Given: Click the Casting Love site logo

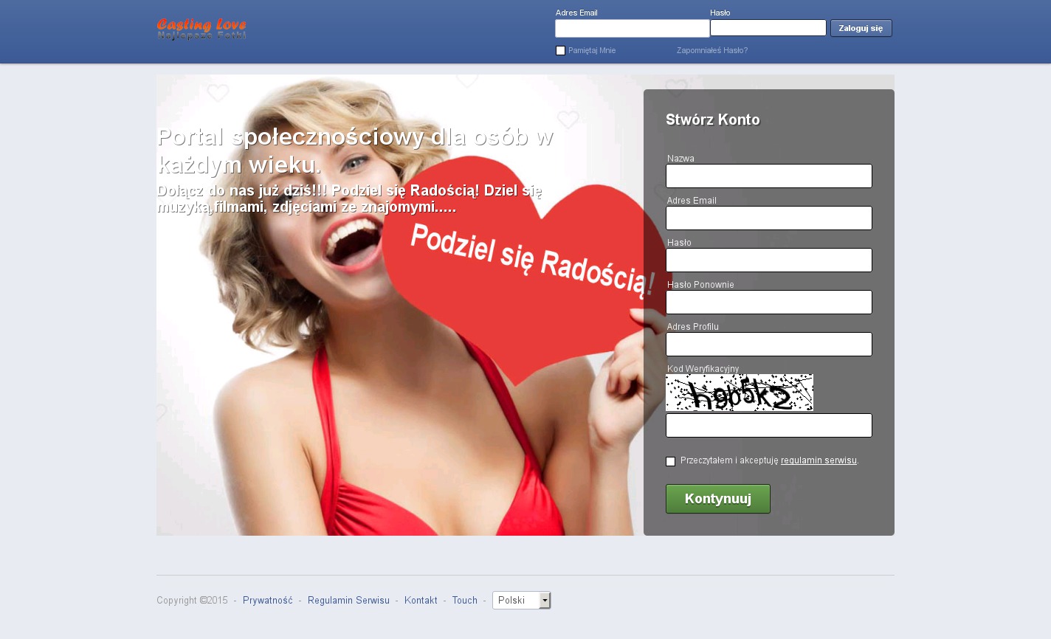Looking at the screenshot, I should (201, 29).
